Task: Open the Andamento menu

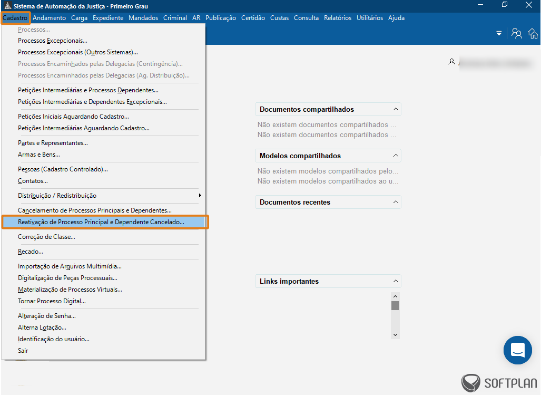Action: 49,18
